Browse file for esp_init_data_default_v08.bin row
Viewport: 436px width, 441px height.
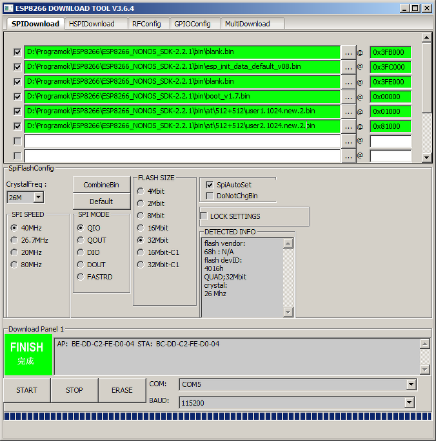pyautogui.click(x=349, y=67)
